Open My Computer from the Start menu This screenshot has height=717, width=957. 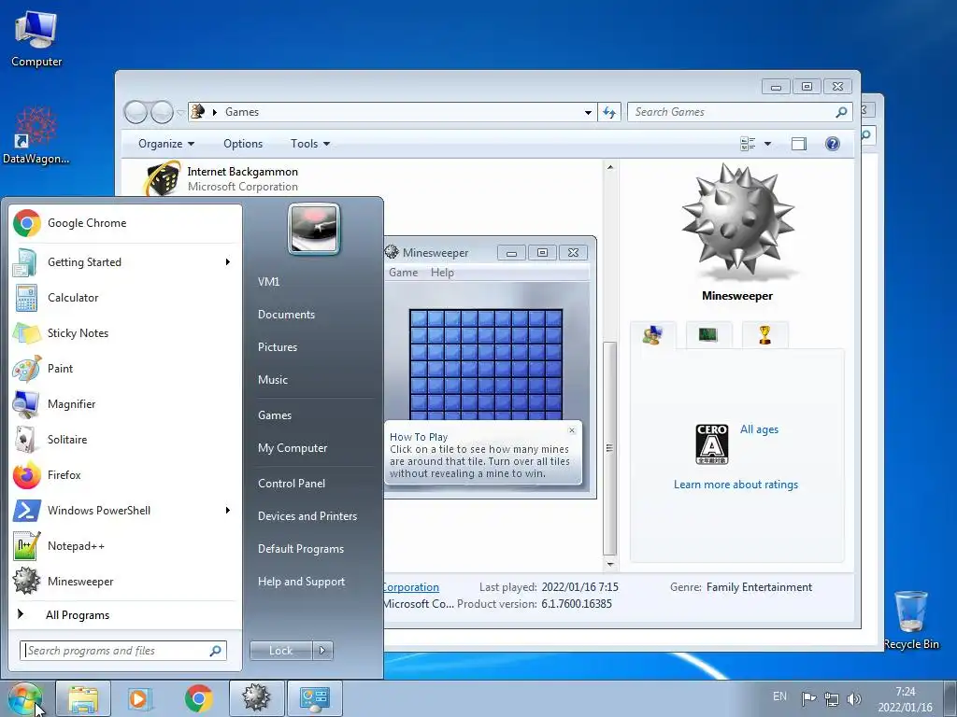coord(293,448)
